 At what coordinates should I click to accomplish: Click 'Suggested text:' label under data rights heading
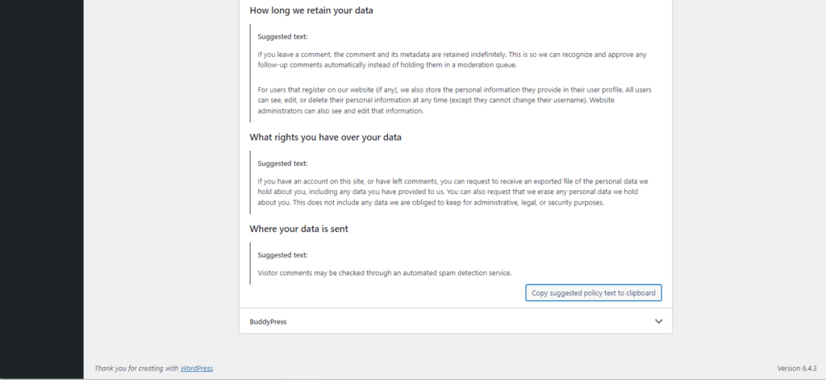282,163
